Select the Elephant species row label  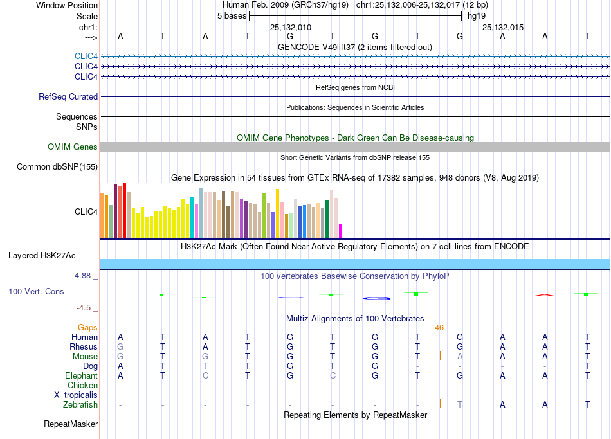[x=81, y=375]
